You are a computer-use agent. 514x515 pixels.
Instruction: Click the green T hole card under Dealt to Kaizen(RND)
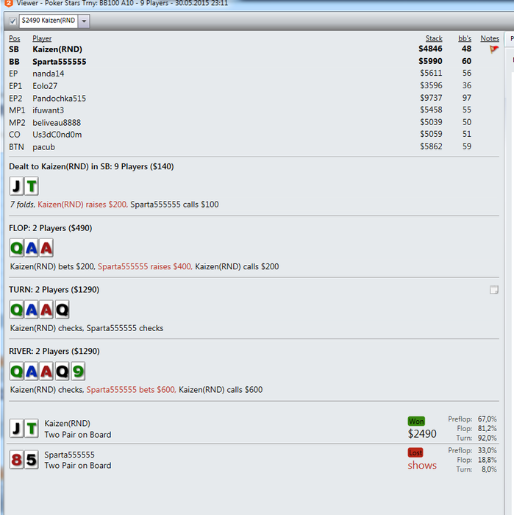[32, 186]
